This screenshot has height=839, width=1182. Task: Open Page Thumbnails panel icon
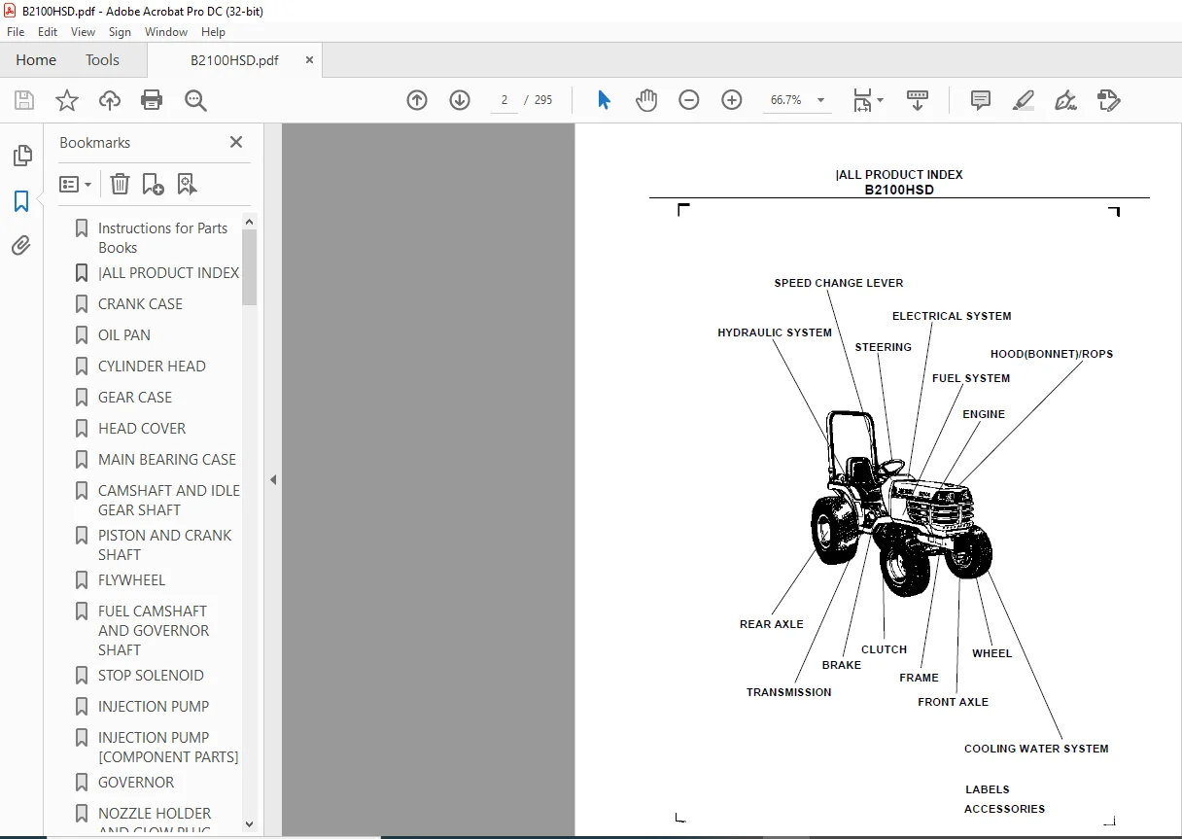[x=21, y=156]
